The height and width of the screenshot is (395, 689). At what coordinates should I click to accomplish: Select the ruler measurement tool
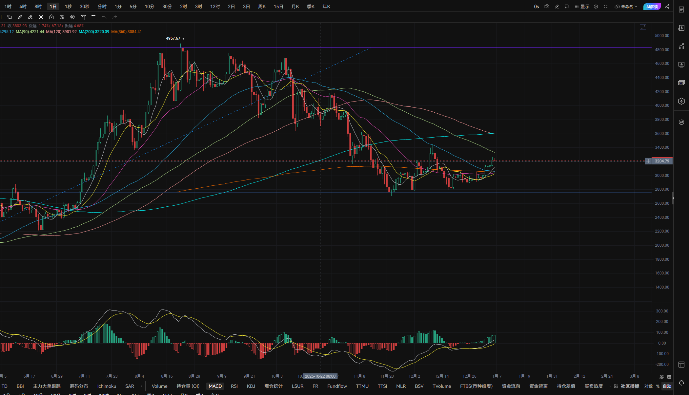pyautogui.click(x=20, y=17)
